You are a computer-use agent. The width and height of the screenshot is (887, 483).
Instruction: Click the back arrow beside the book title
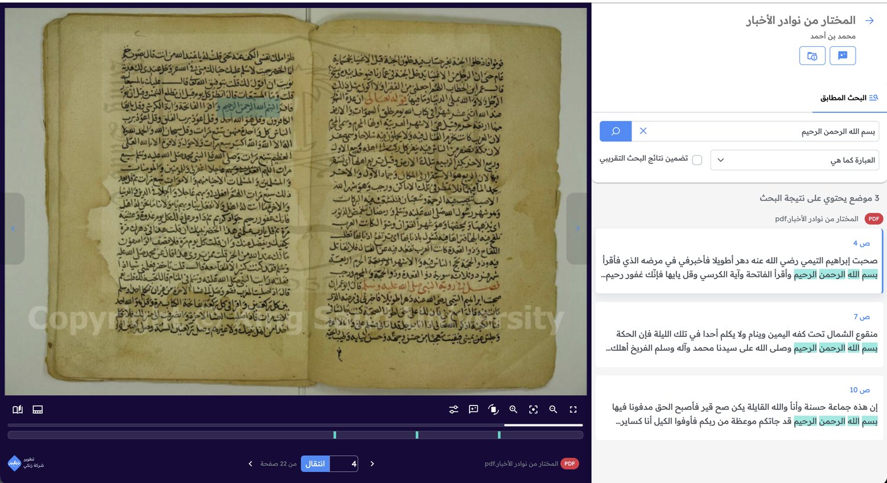pyautogui.click(x=870, y=20)
